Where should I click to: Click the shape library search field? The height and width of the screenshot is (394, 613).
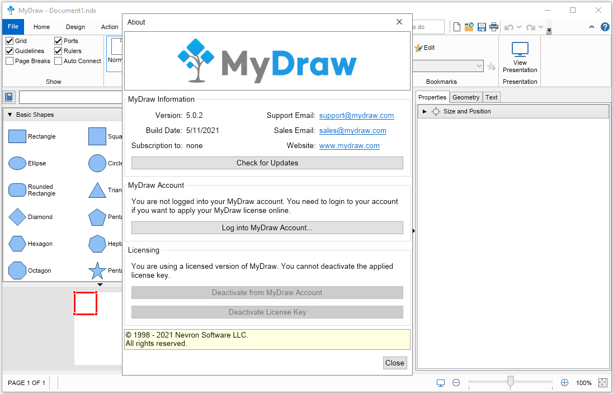tap(70, 97)
